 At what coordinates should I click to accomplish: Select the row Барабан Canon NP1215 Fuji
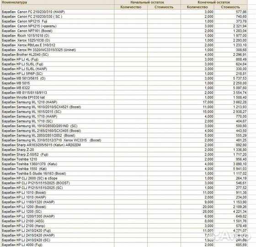(124, 21)
